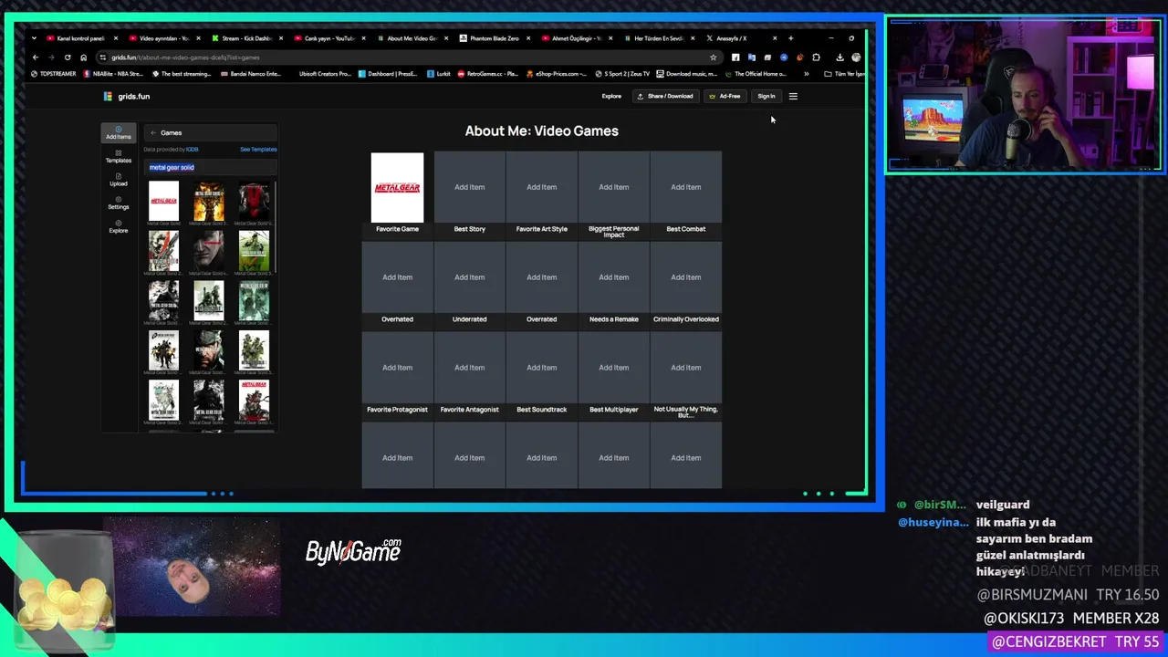
Task: Click the browser home icon
Action: (83, 57)
